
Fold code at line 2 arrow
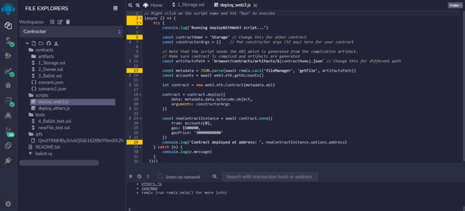click(x=140, y=18)
